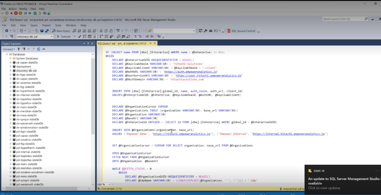The height and width of the screenshot is (195, 381).
Task: Open SQL Source Control
Action: tap(241, 31)
